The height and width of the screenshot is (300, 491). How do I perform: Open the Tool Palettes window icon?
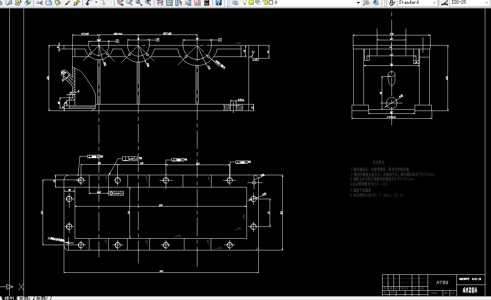(x=178, y=2)
